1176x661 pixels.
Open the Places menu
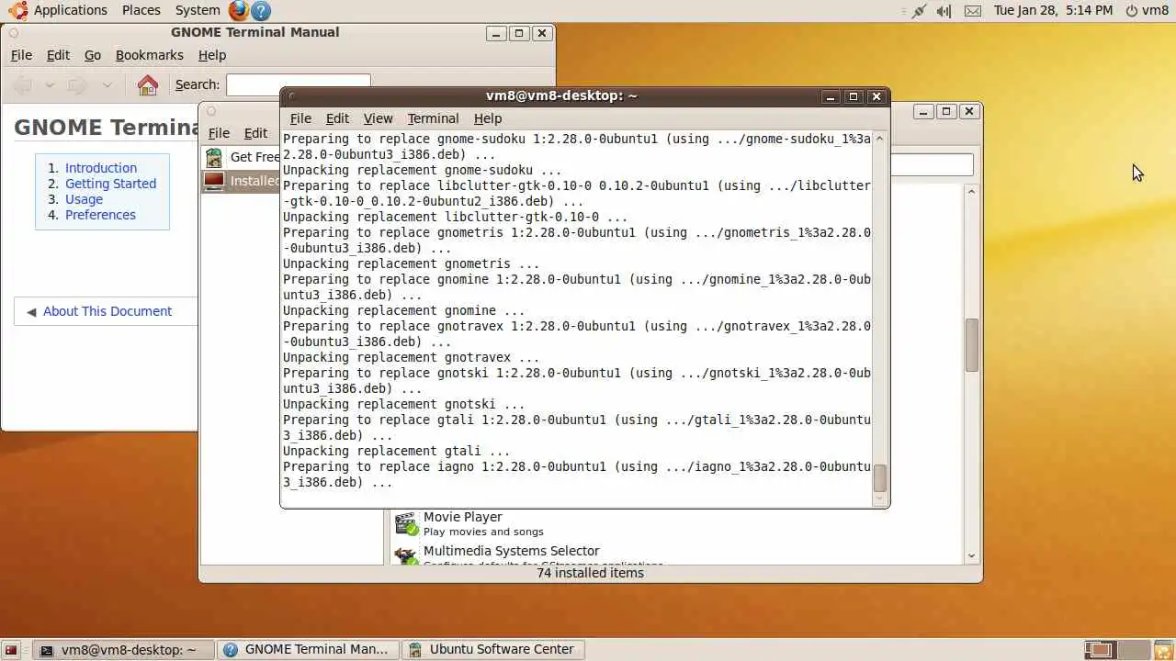click(x=141, y=10)
